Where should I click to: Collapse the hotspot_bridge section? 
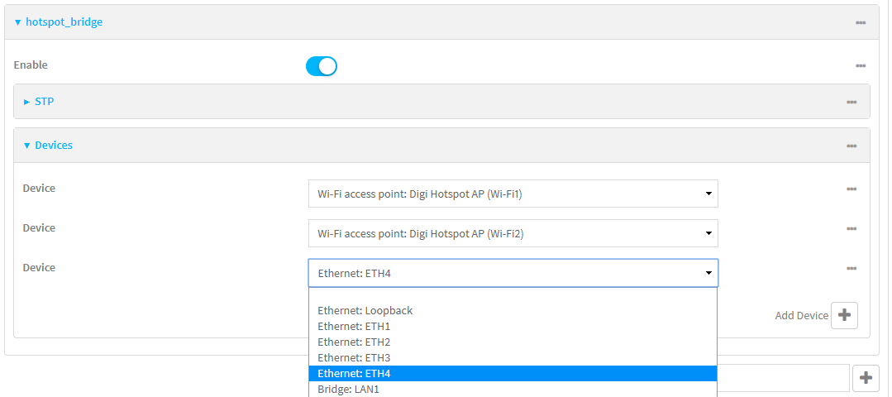pyautogui.click(x=59, y=22)
